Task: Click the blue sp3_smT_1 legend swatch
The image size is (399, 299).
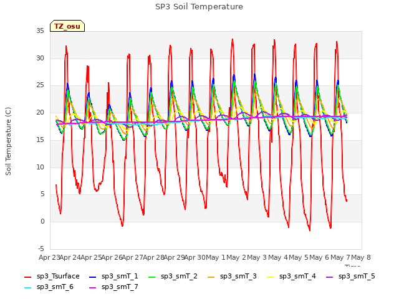Action: point(93,277)
